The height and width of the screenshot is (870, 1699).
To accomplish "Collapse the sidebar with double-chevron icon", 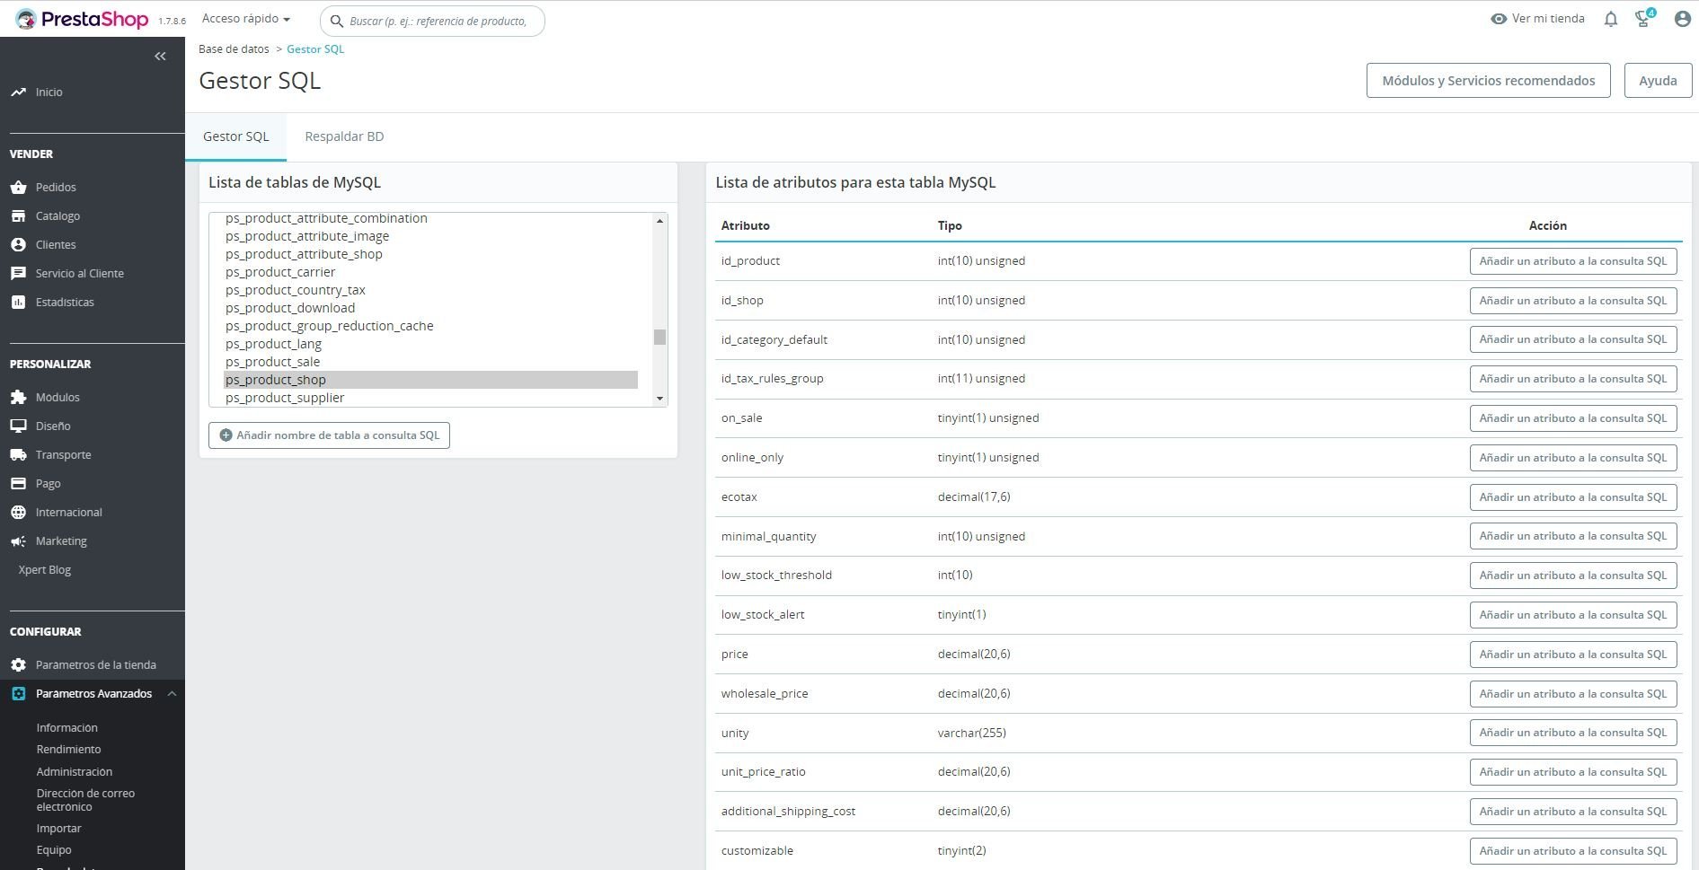I will pyautogui.click(x=160, y=57).
